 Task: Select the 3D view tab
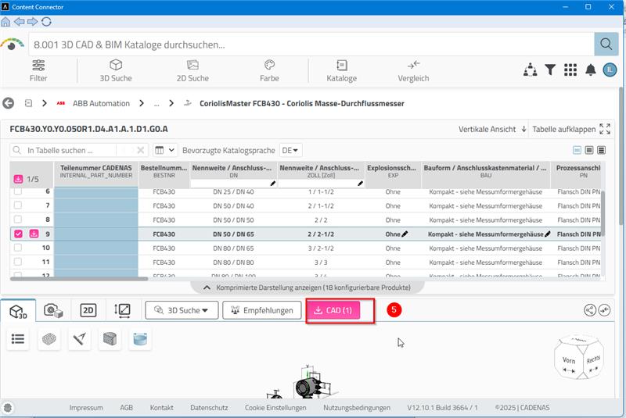[x=18, y=311]
